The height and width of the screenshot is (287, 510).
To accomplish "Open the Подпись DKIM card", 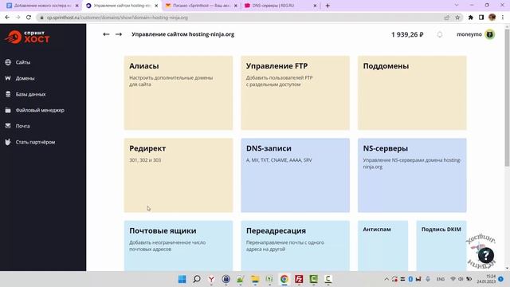I will (x=441, y=246).
